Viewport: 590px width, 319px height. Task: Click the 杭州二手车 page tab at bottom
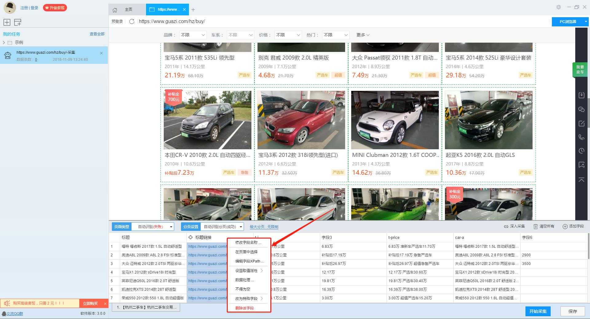tap(146, 307)
